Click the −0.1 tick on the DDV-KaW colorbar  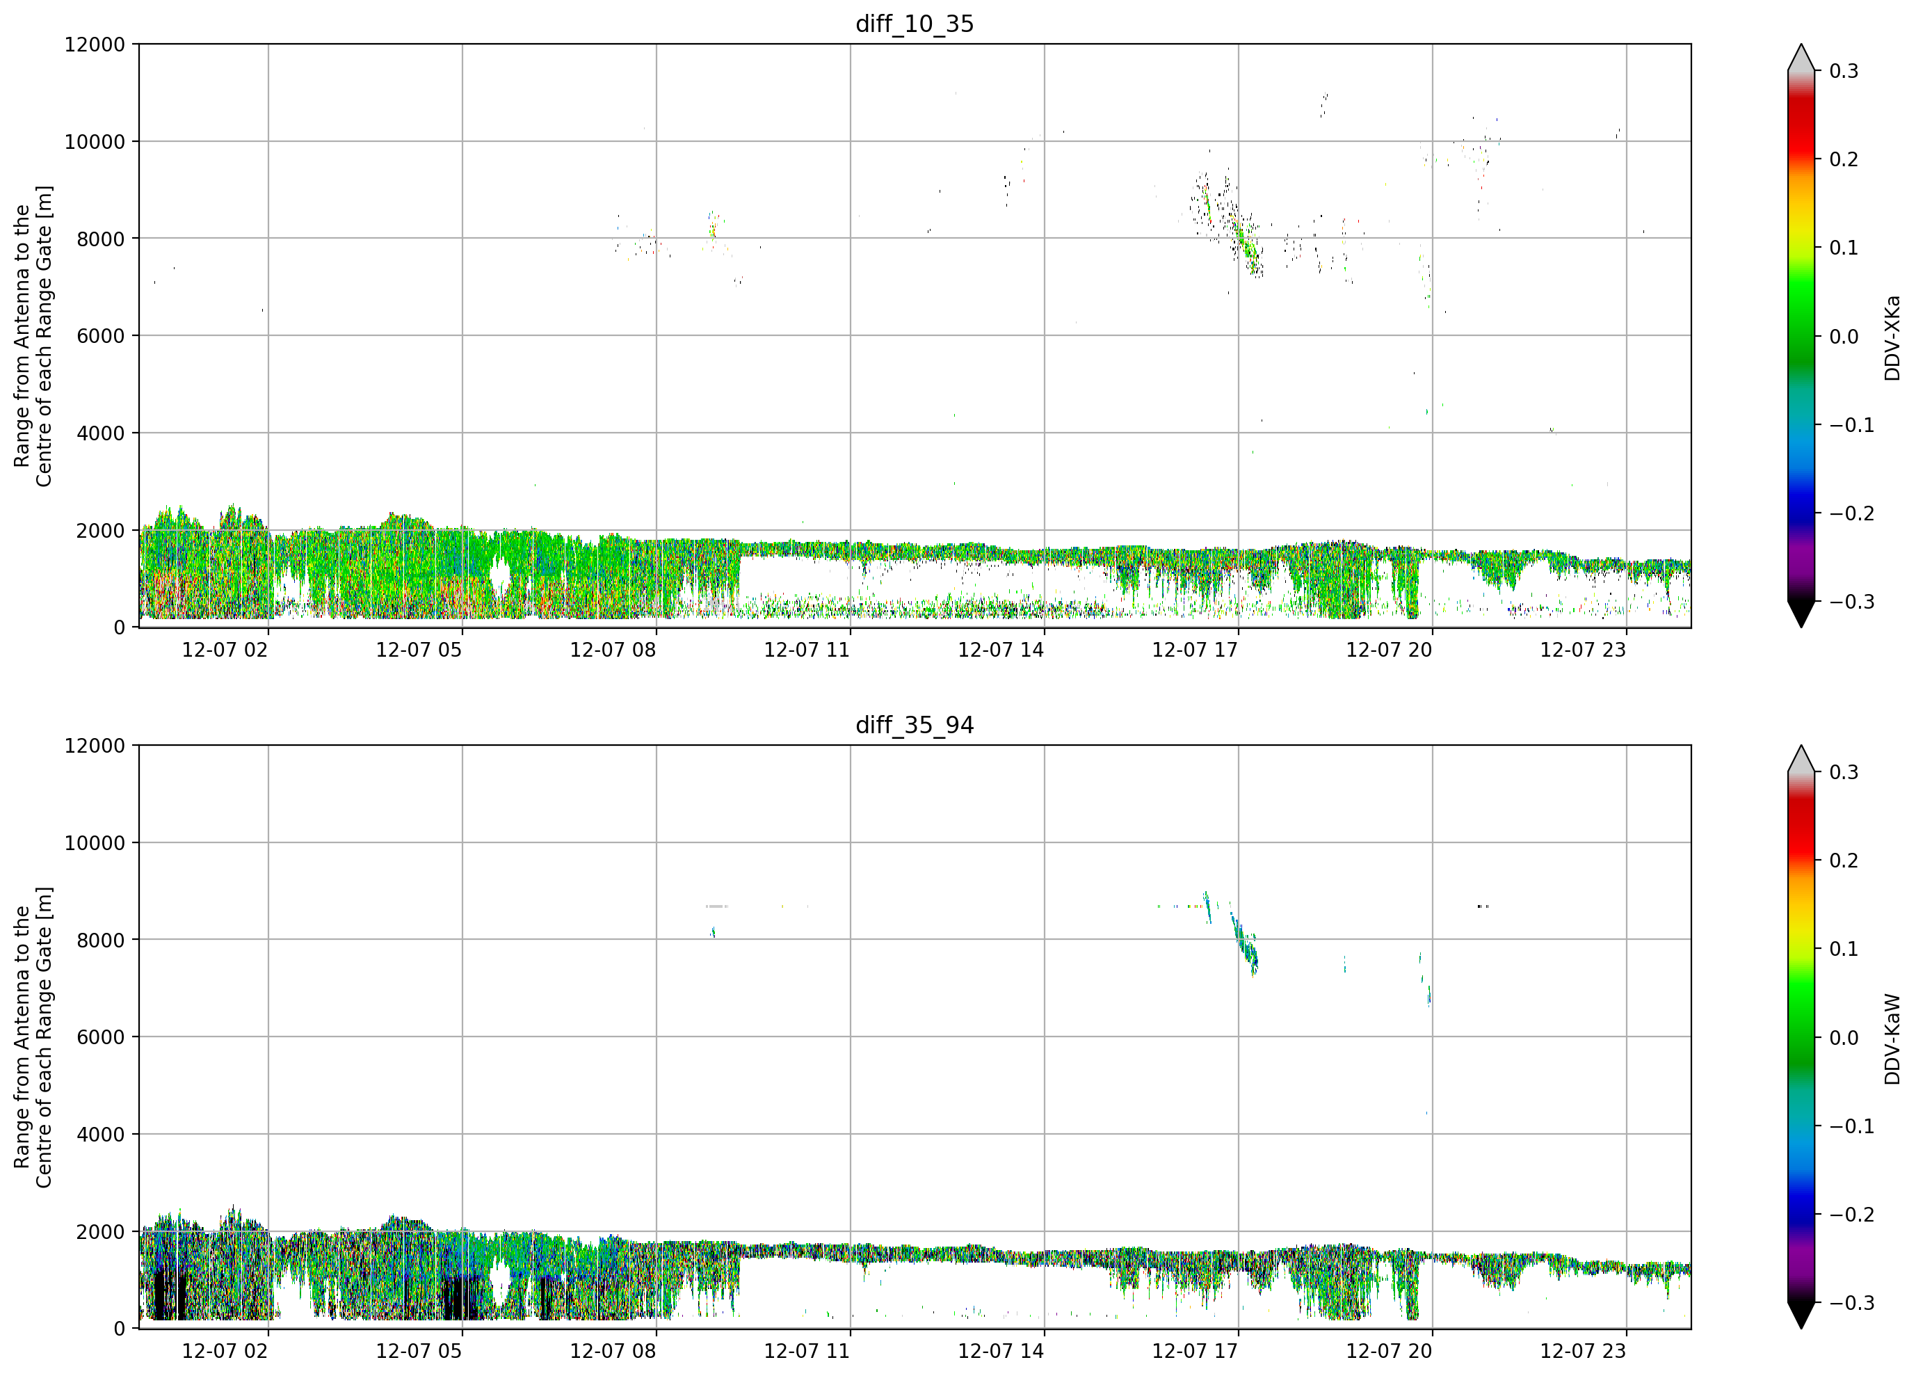[x=1851, y=1126]
